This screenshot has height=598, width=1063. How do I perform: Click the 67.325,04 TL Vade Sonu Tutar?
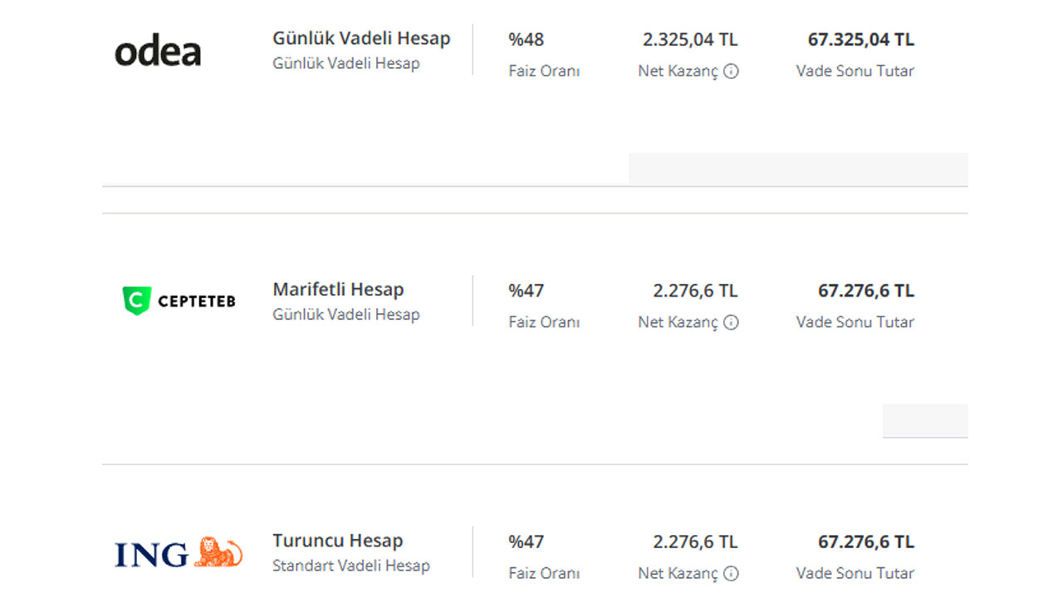[861, 39]
